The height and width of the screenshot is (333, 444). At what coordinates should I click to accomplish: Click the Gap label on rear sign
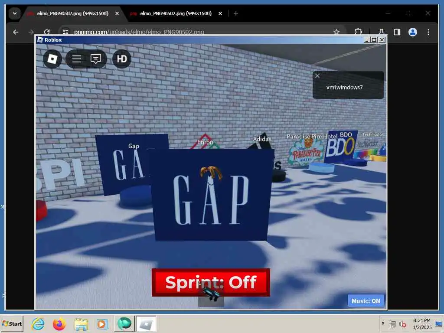134,146
